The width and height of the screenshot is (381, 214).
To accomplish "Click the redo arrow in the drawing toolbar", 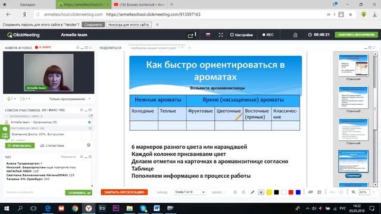I will pos(243,192).
